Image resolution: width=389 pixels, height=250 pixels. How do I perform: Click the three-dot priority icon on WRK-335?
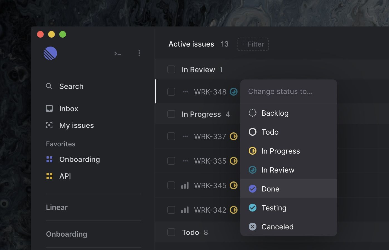tap(185, 161)
